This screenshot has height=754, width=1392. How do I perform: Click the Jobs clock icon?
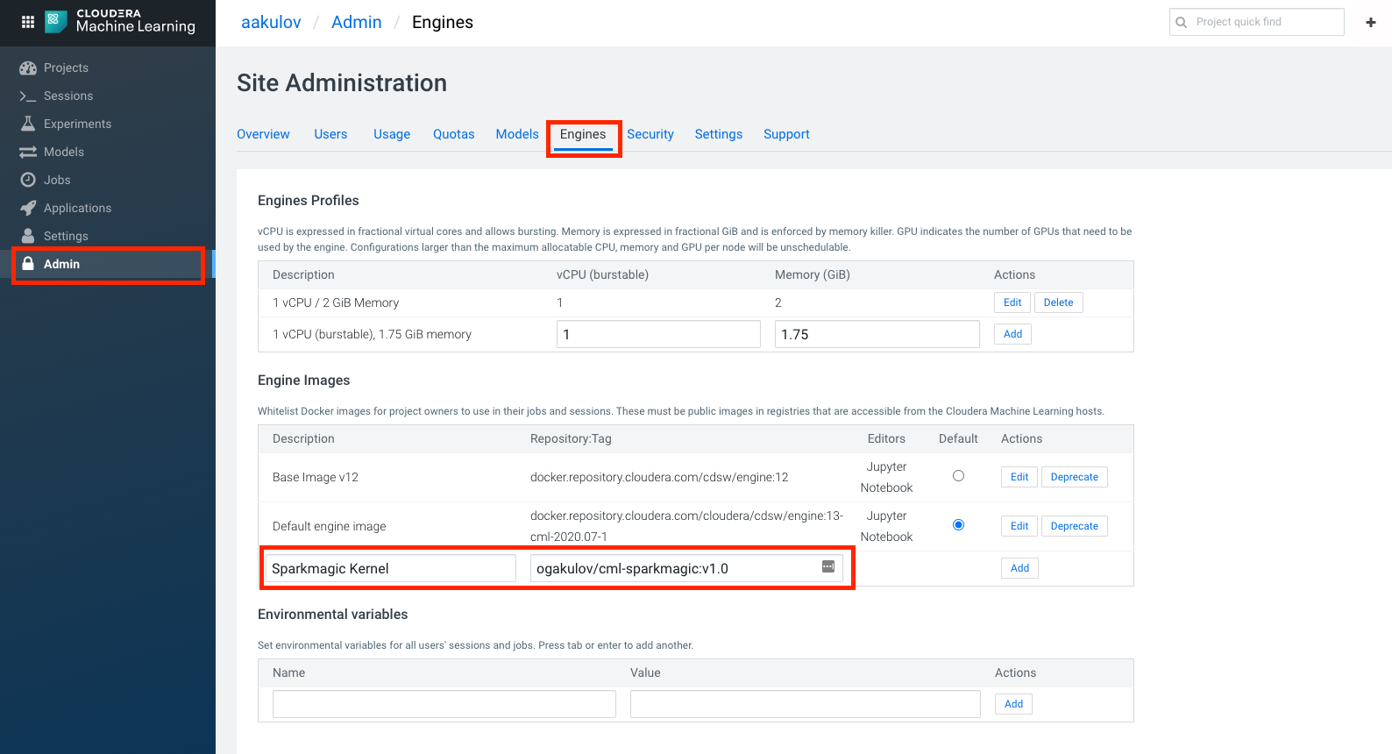pyautogui.click(x=28, y=180)
